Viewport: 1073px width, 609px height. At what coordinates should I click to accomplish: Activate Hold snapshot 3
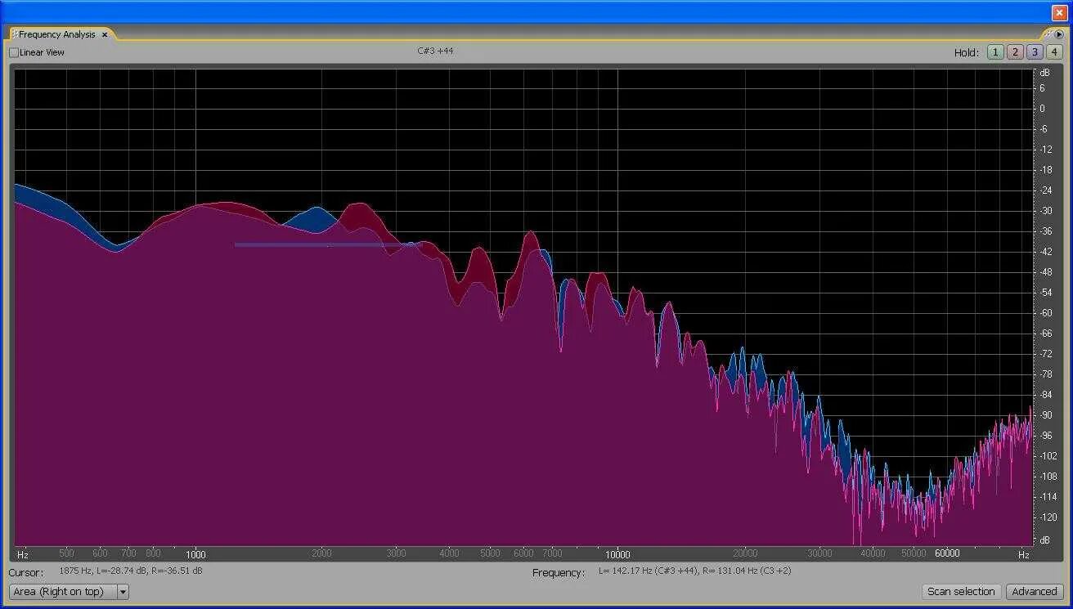[1033, 51]
